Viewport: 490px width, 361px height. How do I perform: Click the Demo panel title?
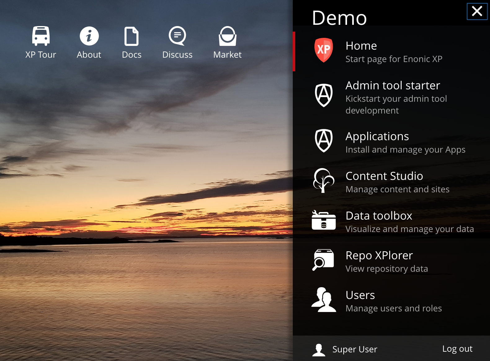[x=339, y=18]
